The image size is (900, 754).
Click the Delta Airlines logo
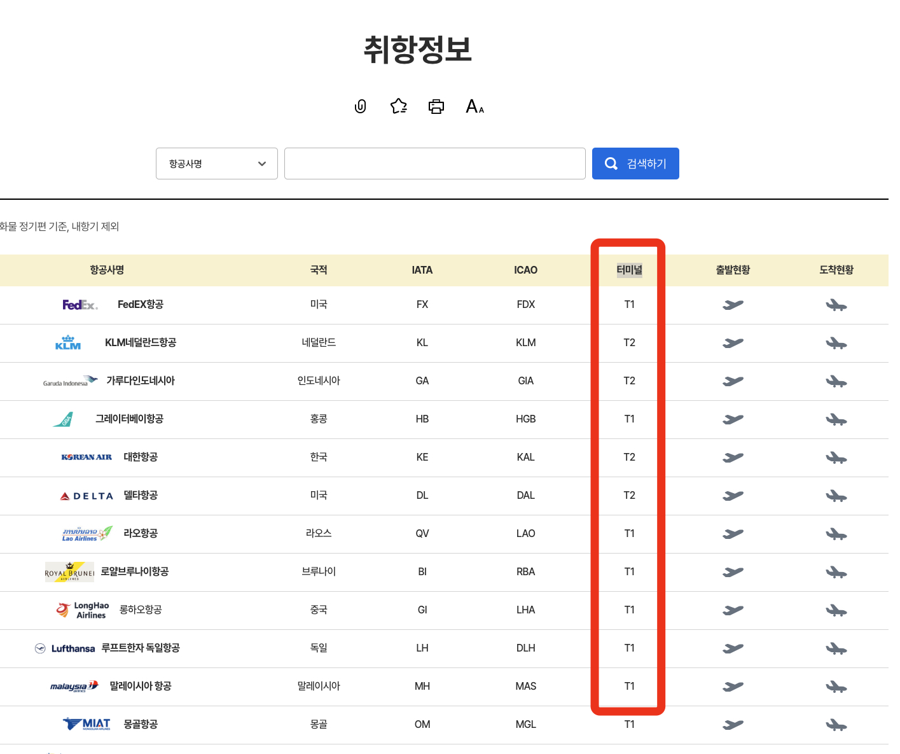point(86,495)
